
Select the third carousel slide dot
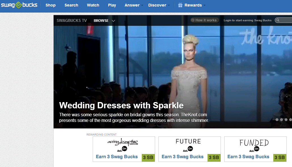pyautogui.click(x=286, y=120)
